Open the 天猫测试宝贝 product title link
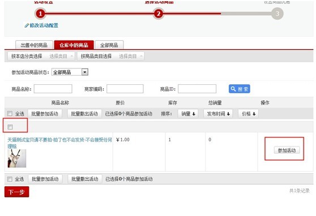The height and width of the screenshot is (216, 316). (x=59, y=142)
